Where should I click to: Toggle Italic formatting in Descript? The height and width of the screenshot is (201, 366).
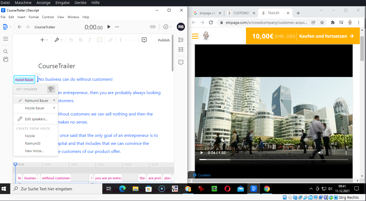point(90,40)
